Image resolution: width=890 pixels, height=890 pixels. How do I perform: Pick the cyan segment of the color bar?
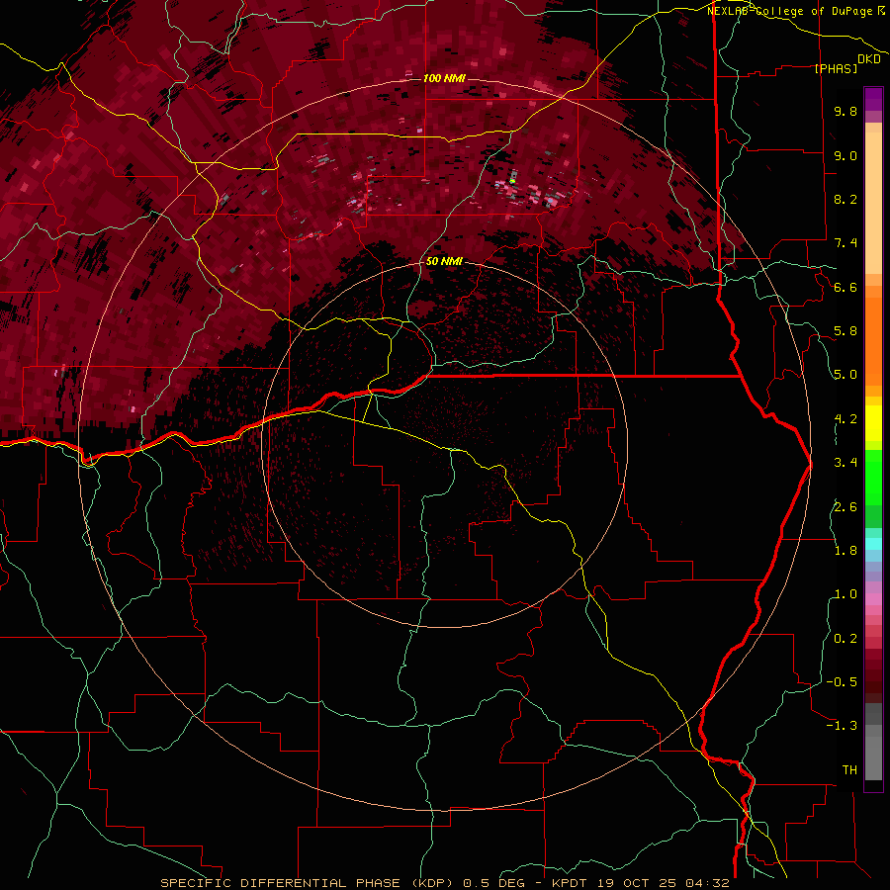click(x=873, y=544)
